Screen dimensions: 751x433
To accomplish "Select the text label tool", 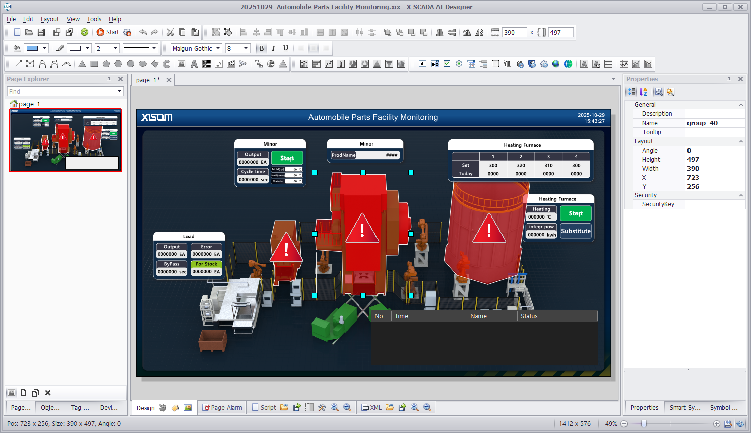I will 194,64.
